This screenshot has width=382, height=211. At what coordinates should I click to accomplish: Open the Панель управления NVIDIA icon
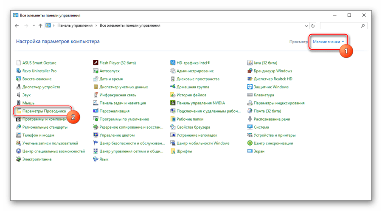[x=173, y=103]
